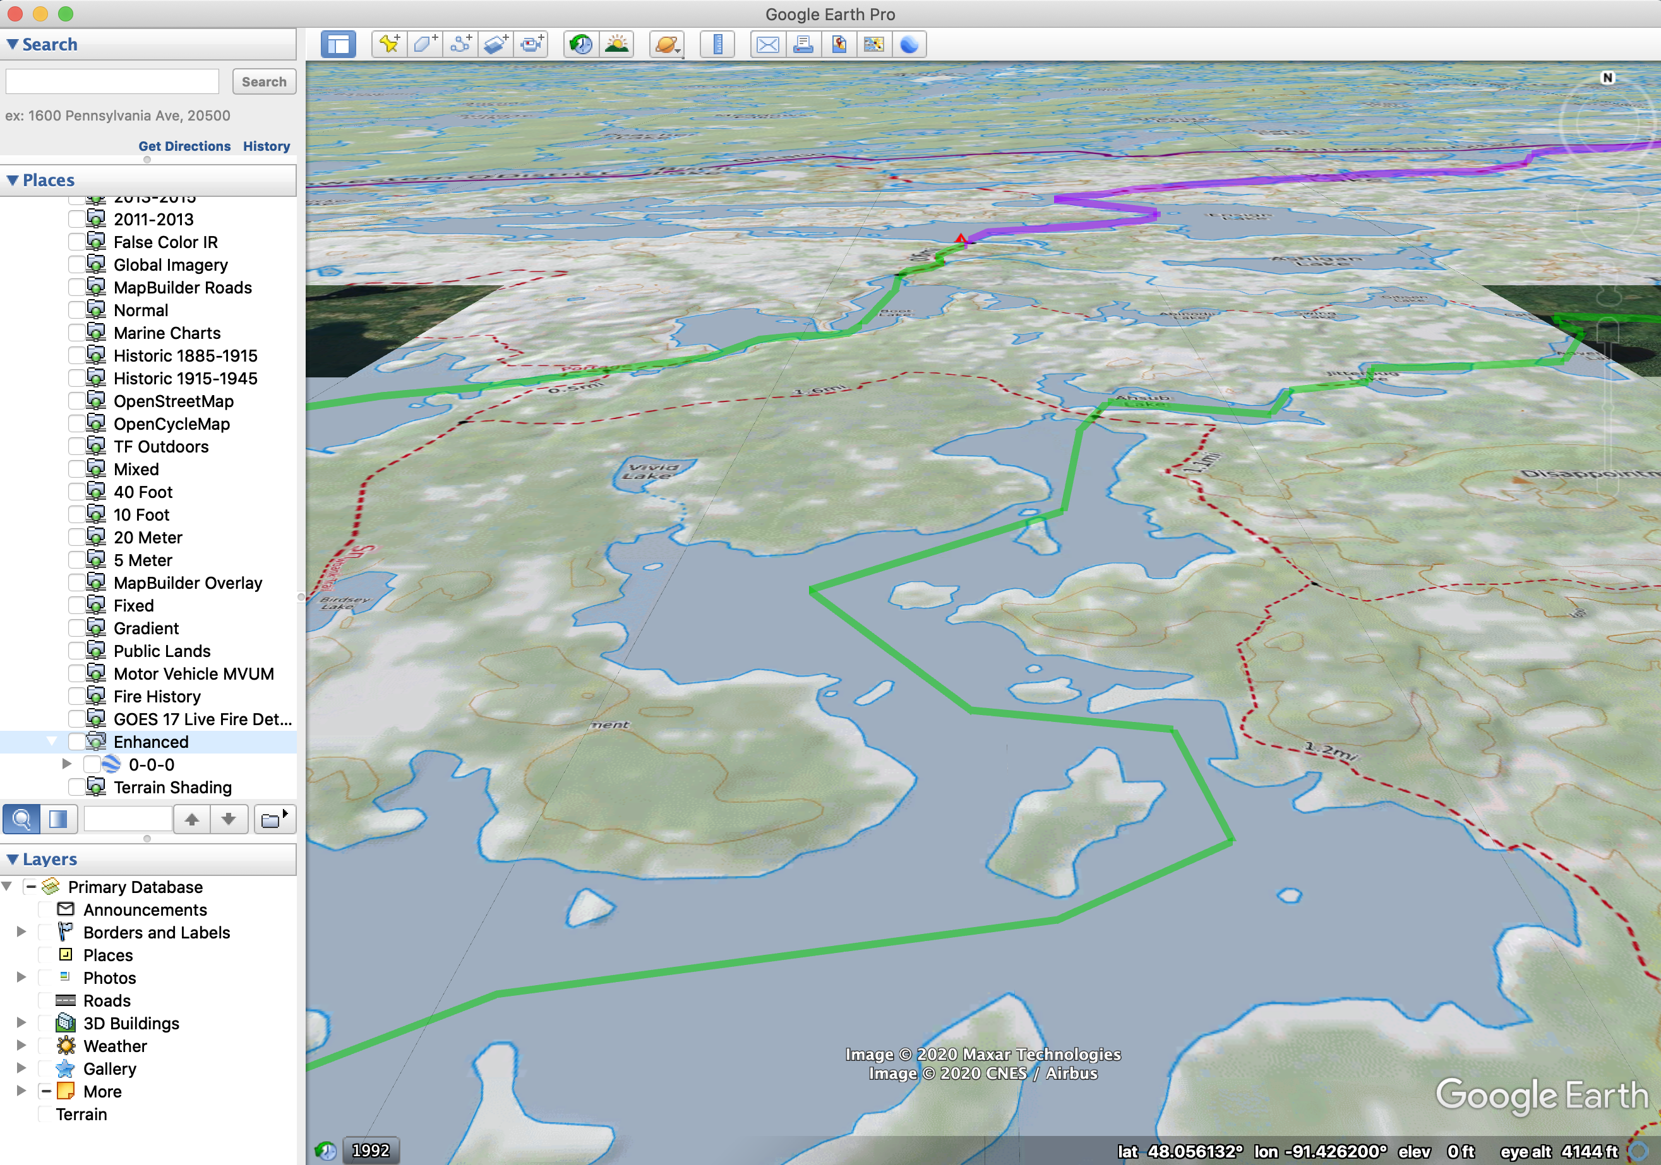Show sunlight across the landscape

616,45
